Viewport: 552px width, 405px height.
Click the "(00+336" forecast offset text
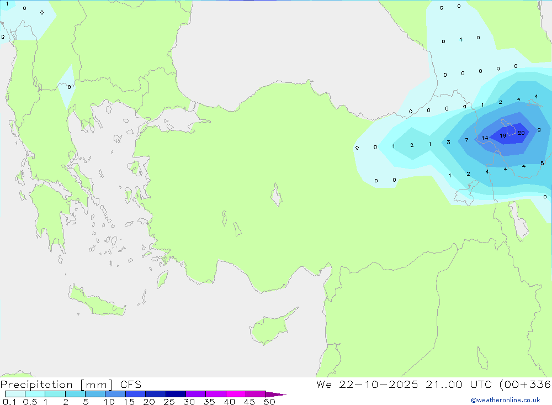526,384
